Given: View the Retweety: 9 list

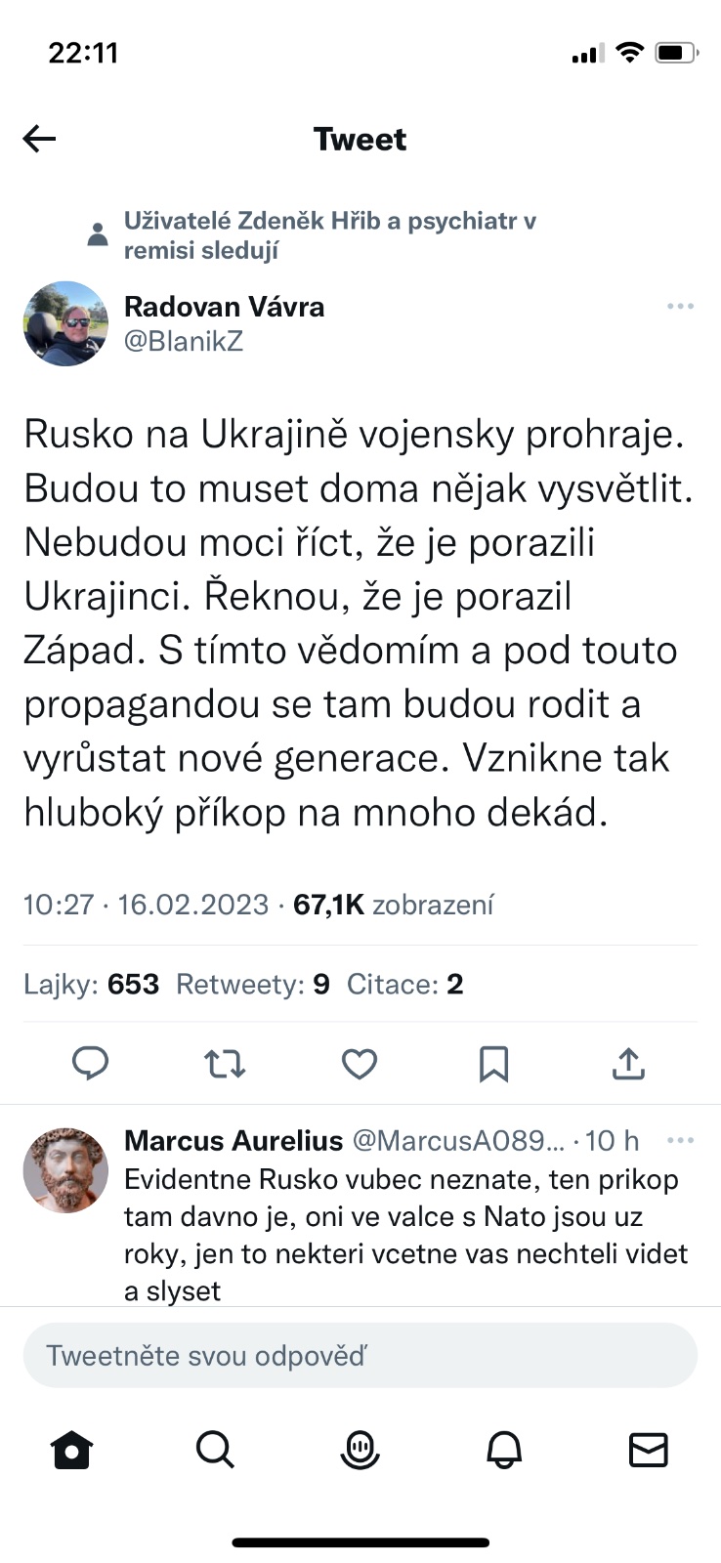Looking at the screenshot, I should tap(253, 984).
